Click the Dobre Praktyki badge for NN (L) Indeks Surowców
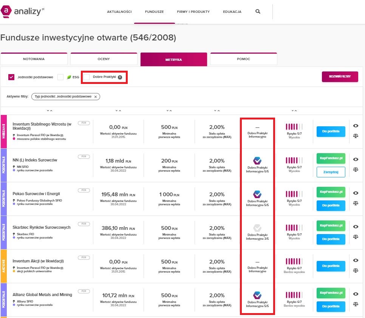365x318 pixels. pyautogui.click(x=257, y=161)
